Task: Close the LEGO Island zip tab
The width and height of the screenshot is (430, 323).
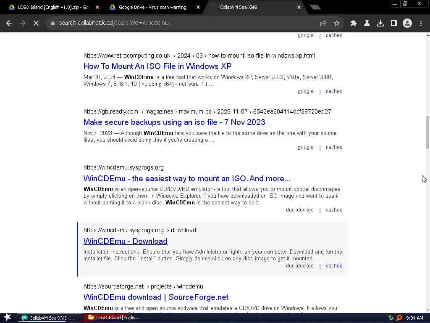Action: click(97, 8)
